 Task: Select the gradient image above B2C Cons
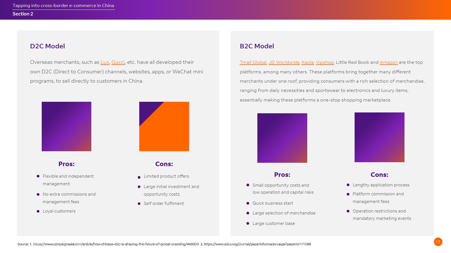379,137
